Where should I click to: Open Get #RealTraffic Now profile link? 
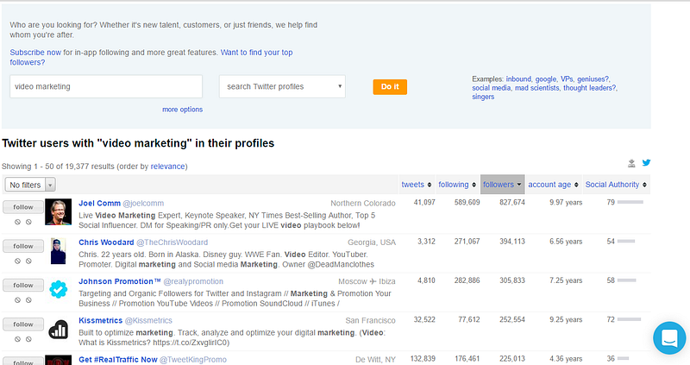coord(118,360)
